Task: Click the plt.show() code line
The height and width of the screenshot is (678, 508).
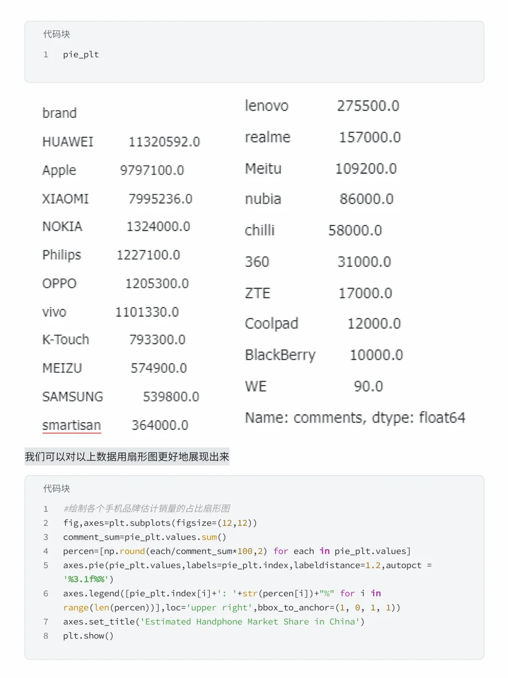Action: pyautogui.click(x=88, y=636)
